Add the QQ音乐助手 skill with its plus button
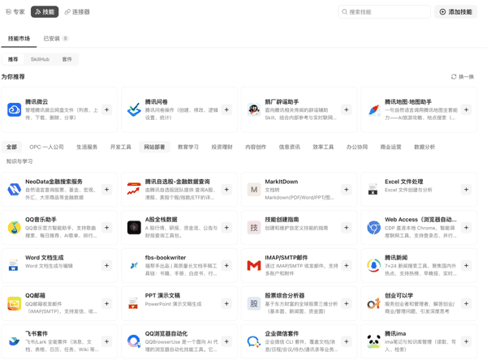Viewport: 487px width, 360px height. tap(106, 228)
